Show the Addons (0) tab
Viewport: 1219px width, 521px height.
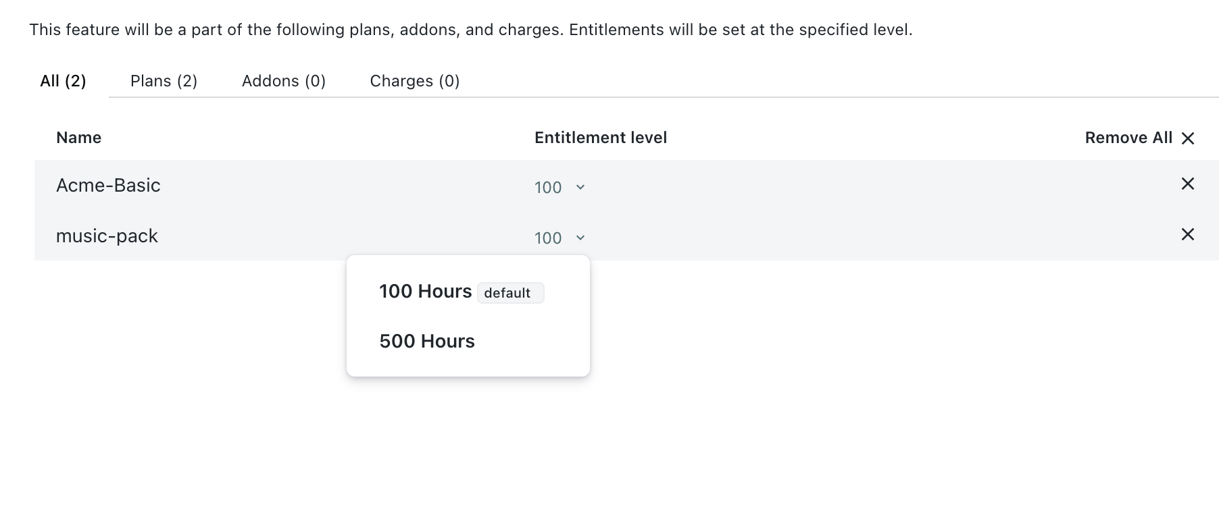click(284, 81)
